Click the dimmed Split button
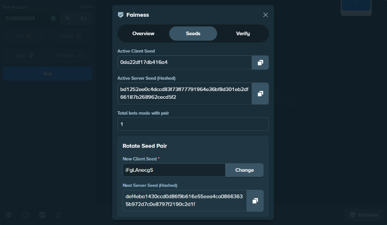Image resolution: width=387 pixels, height=225 pixels. coord(24,55)
